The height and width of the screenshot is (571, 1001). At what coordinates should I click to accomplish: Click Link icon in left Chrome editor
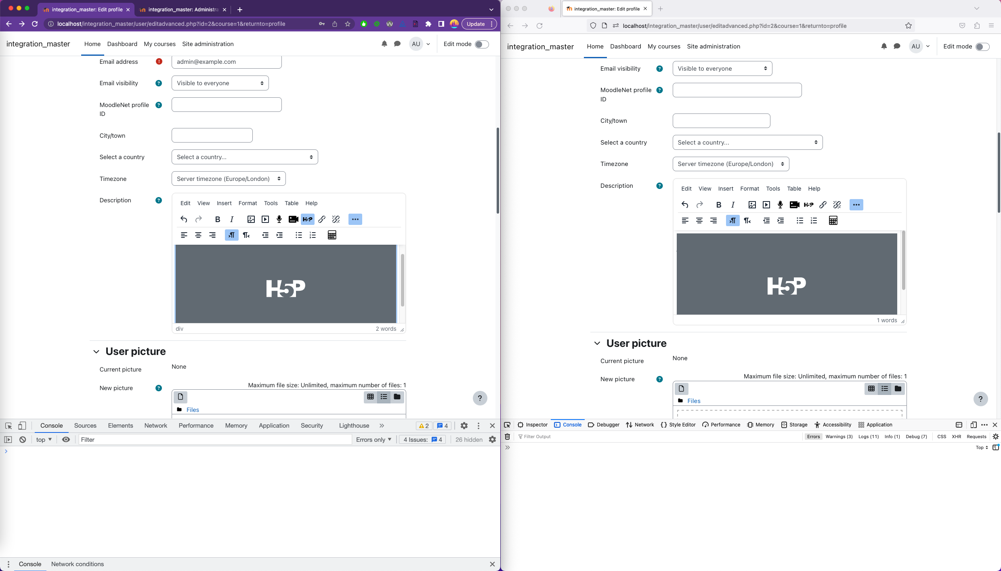pos(322,219)
